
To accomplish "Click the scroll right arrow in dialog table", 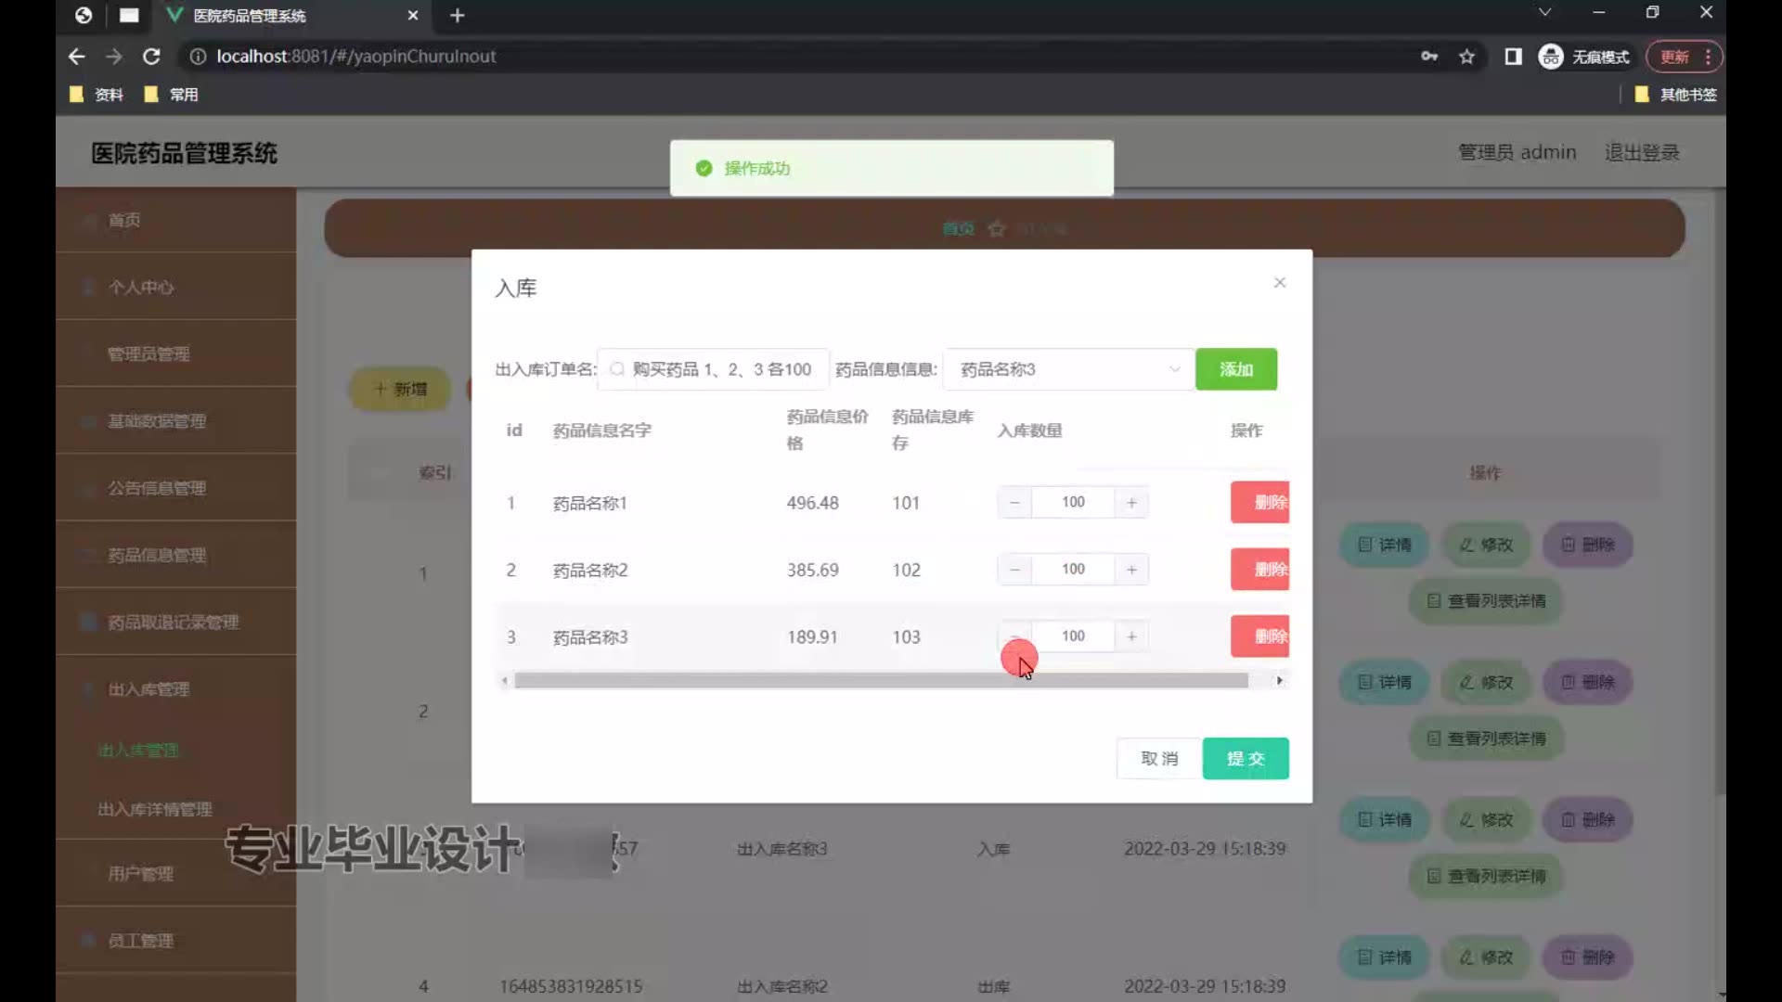I will tap(1279, 681).
